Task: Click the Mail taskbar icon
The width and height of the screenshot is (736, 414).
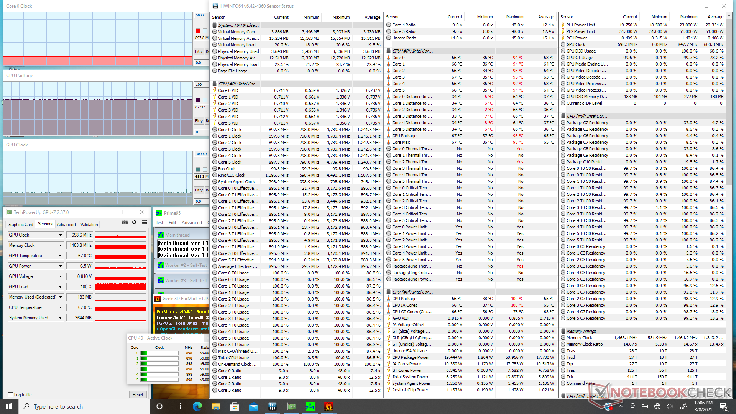Action: (x=253, y=406)
